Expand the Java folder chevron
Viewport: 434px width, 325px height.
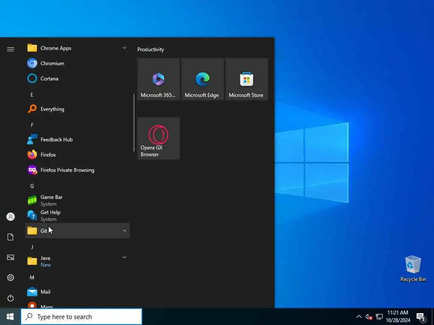click(125, 257)
